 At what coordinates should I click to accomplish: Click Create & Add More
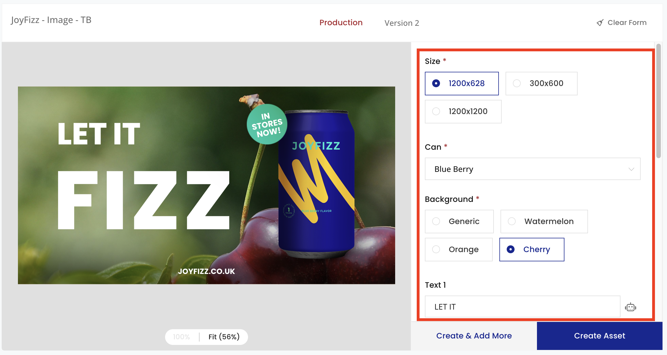pyautogui.click(x=474, y=336)
